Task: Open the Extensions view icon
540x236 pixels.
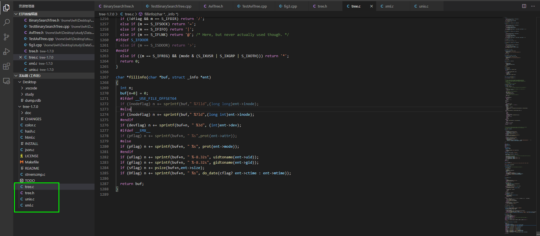Action: [x=6, y=66]
